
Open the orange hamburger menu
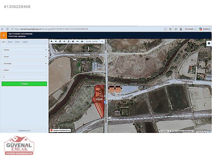pyautogui.click(x=4, y=35)
